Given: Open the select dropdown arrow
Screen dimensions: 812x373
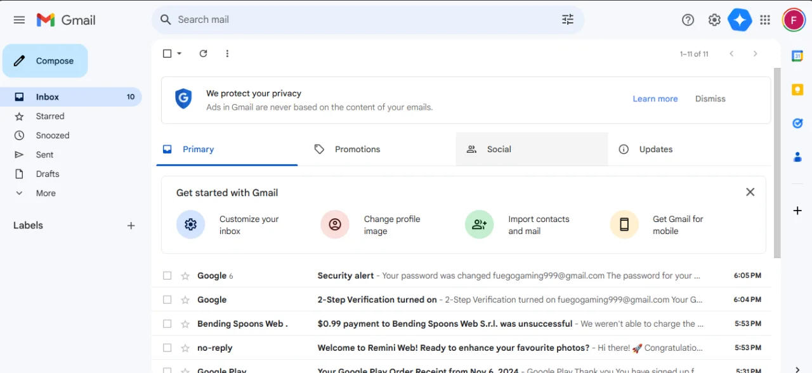Looking at the screenshot, I should pos(180,53).
